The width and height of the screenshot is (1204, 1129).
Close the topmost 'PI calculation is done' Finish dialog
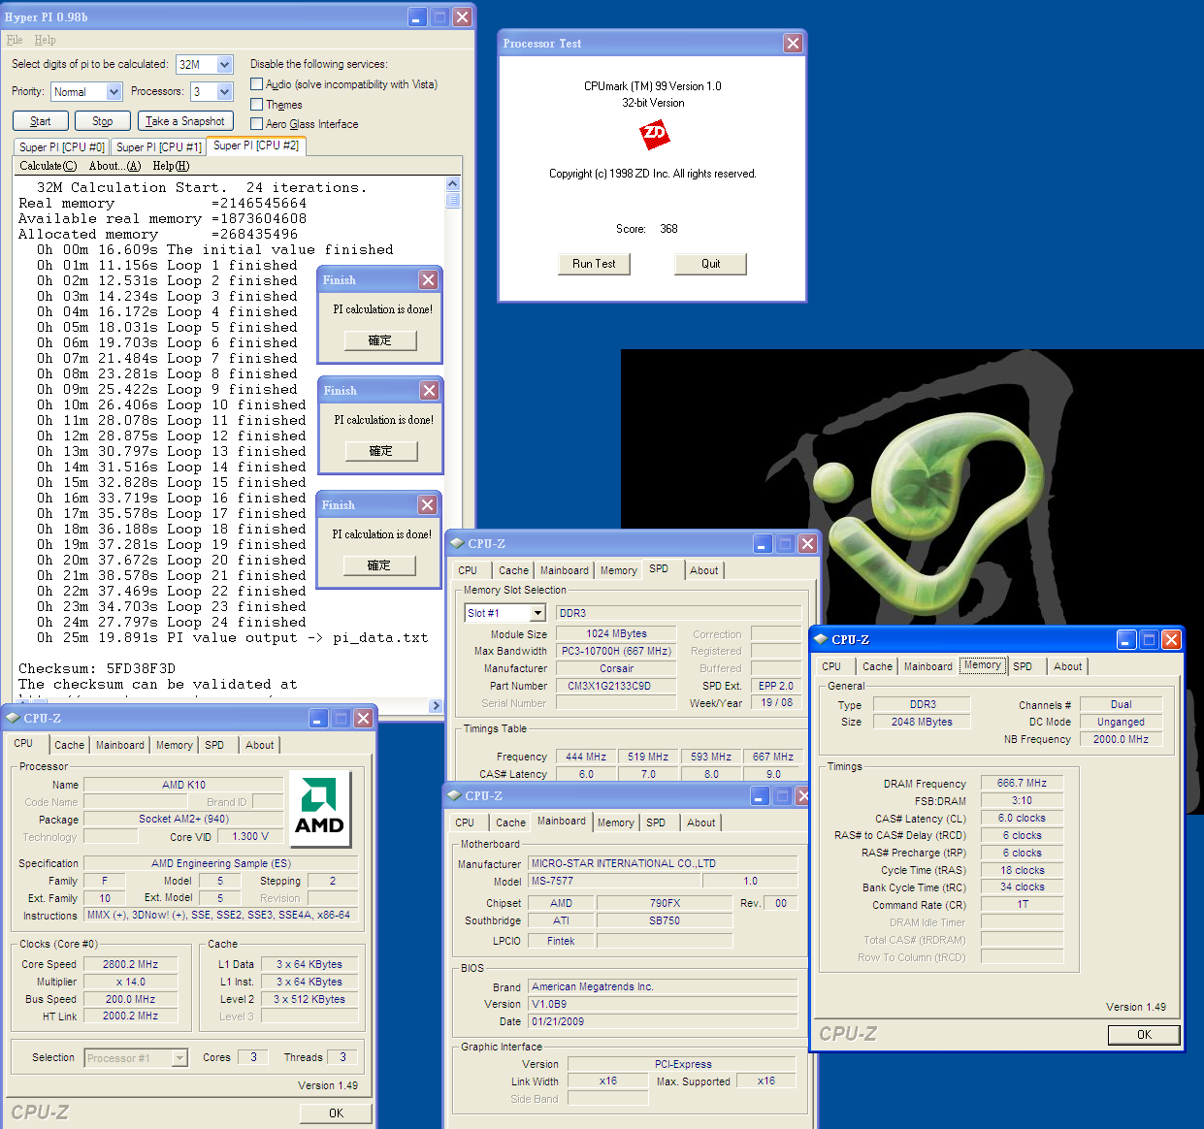pos(428,280)
